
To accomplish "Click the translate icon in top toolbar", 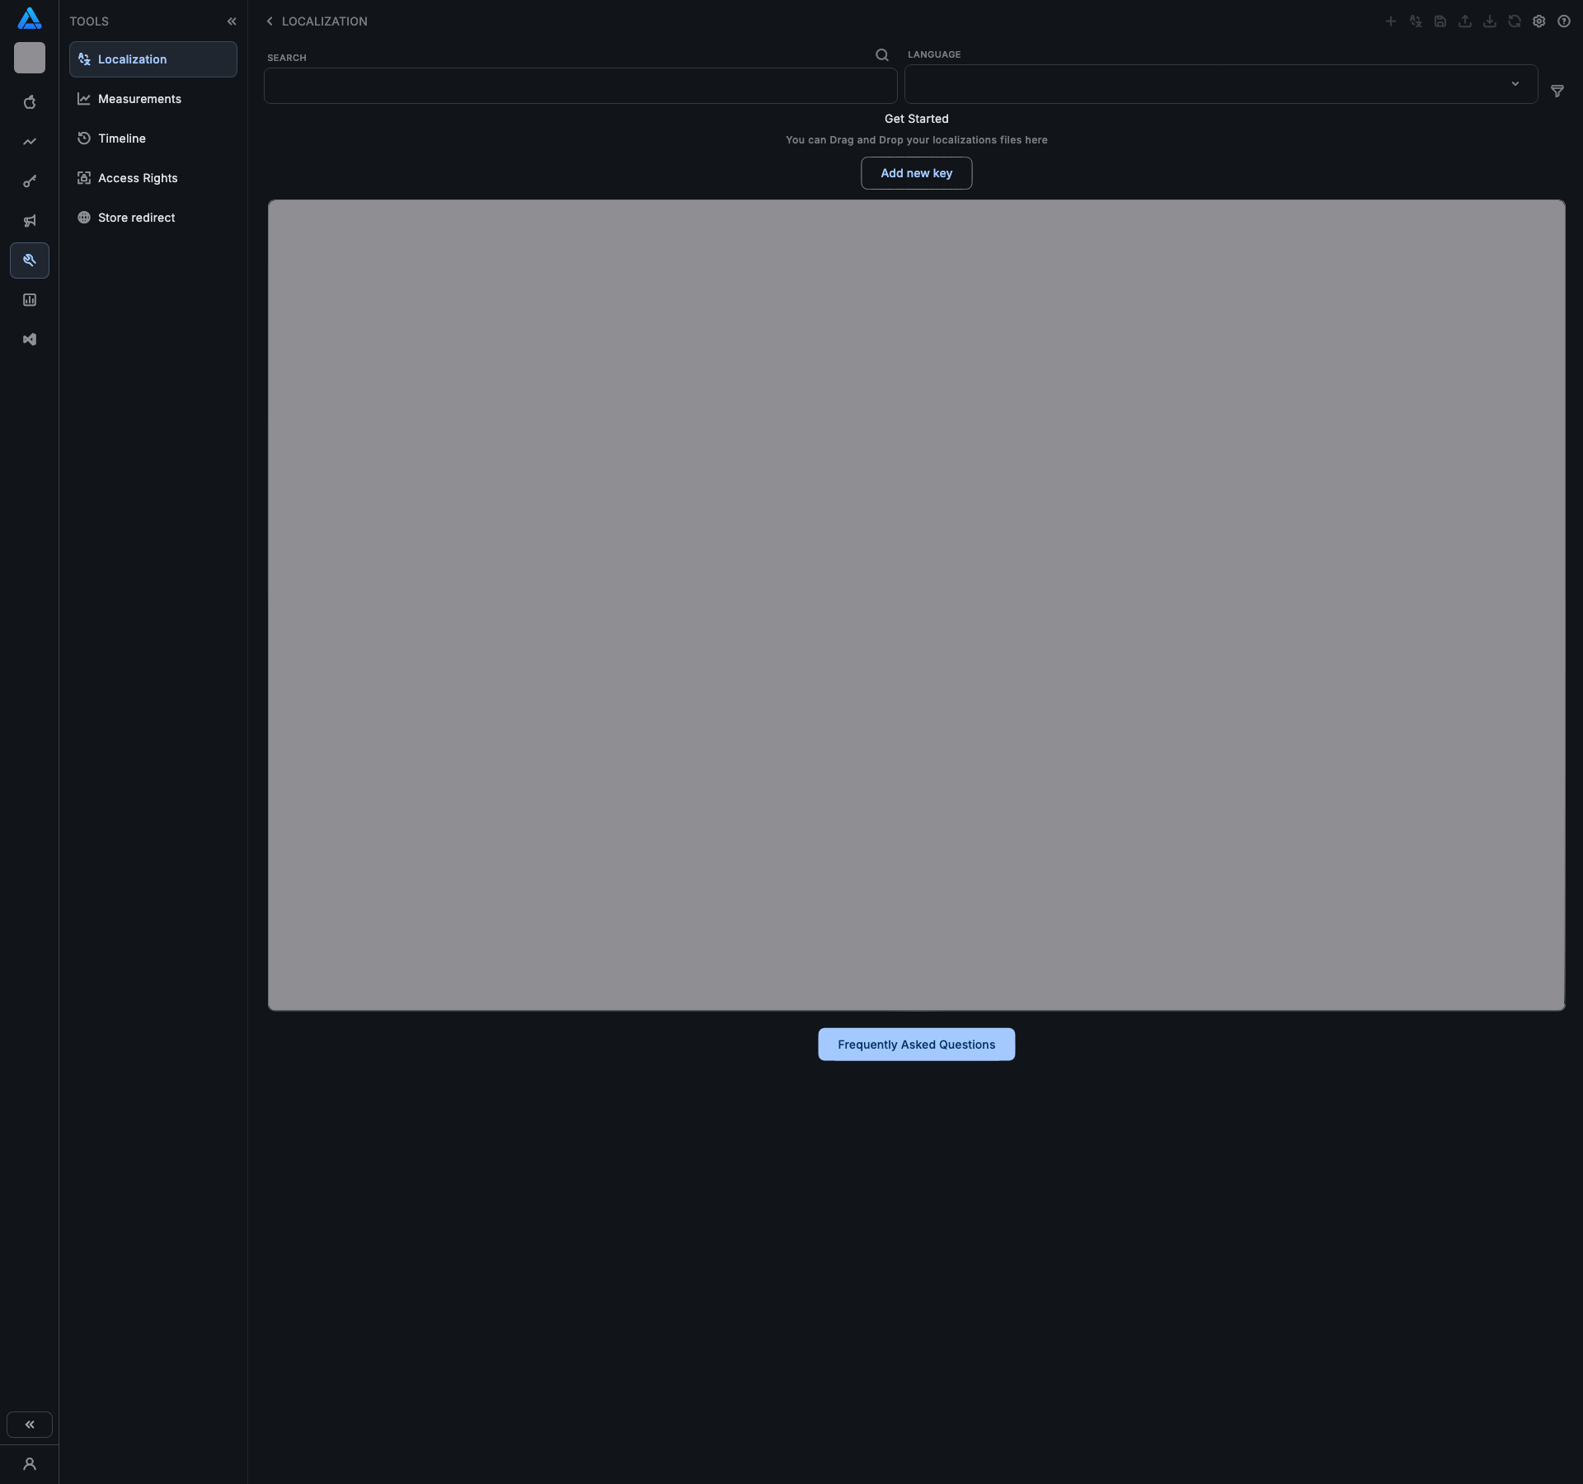I will (x=1416, y=21).
